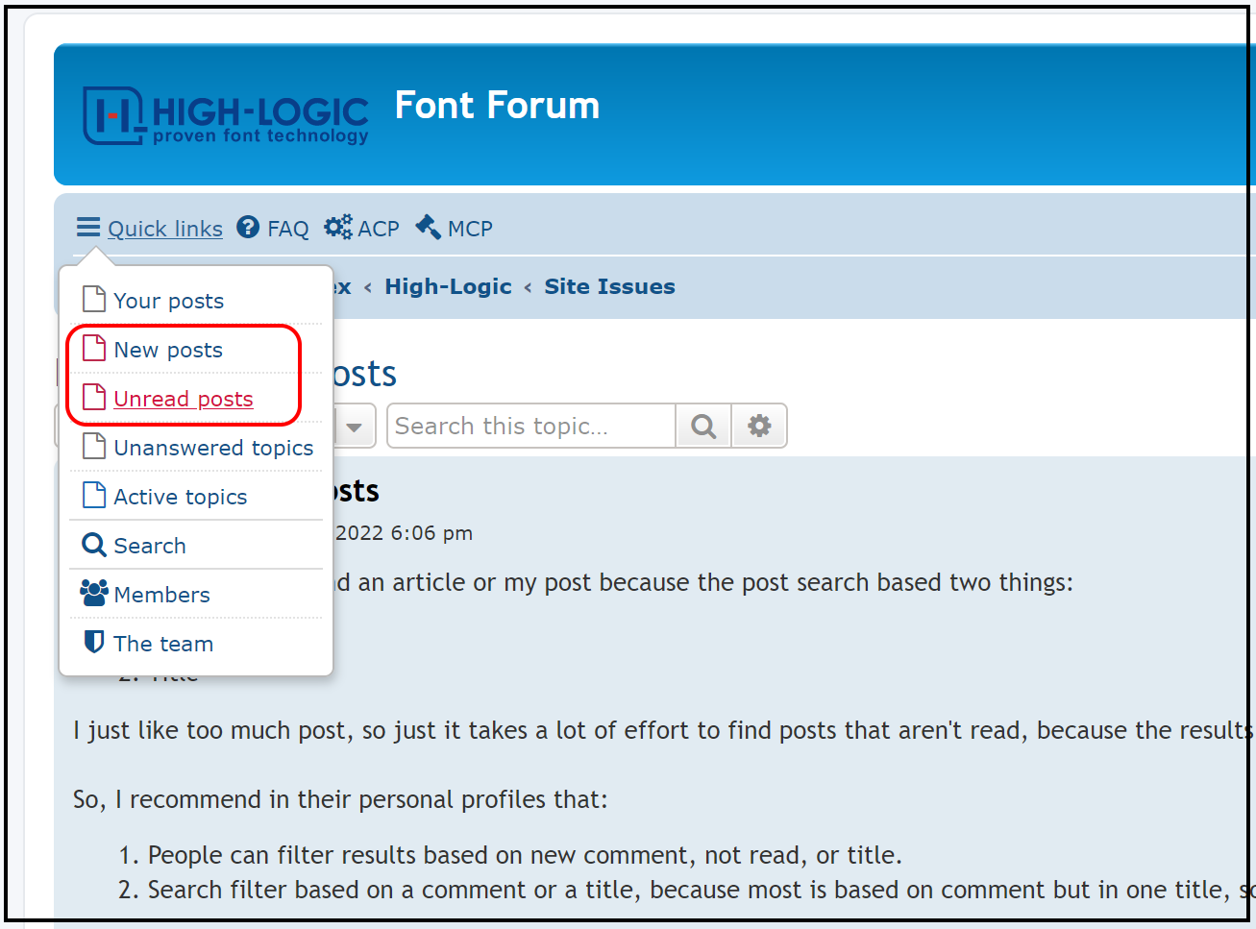This screenshot has height=929, width=1256.
Task: Open advanced search gear button
Action: [759, 426]
